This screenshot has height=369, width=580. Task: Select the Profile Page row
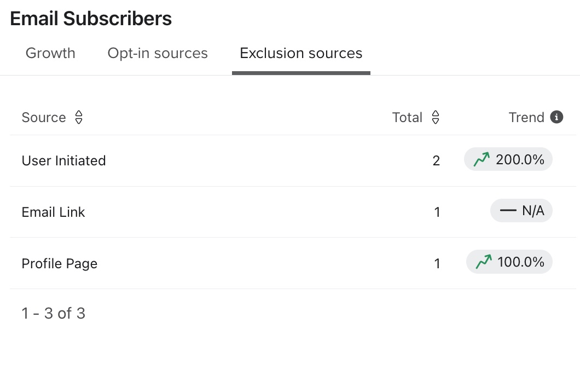coord(59,263)
